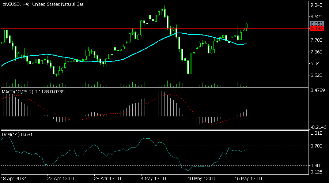Click the 9.040 price scale value

(x=316, y=5)
